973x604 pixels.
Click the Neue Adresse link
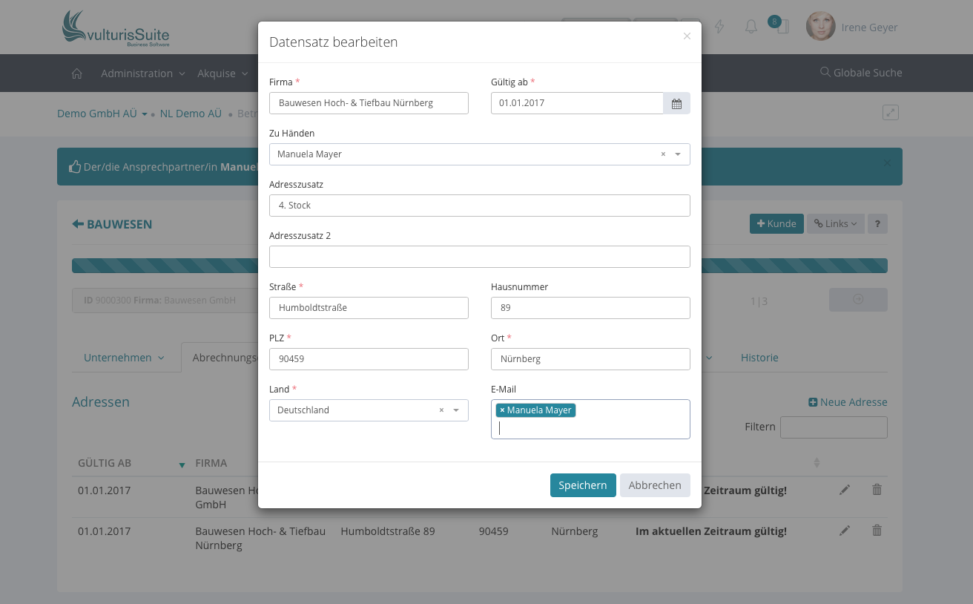(848, 402)
